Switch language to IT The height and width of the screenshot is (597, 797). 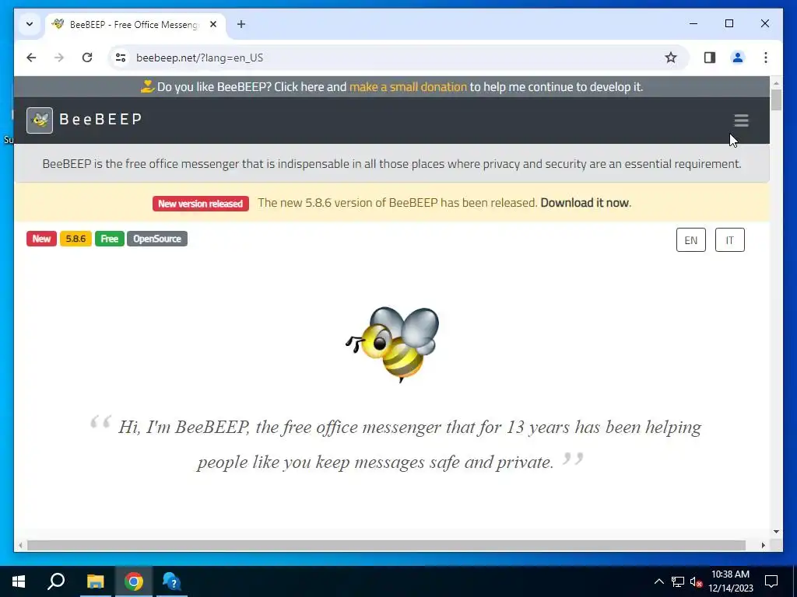tap(729, 240)
